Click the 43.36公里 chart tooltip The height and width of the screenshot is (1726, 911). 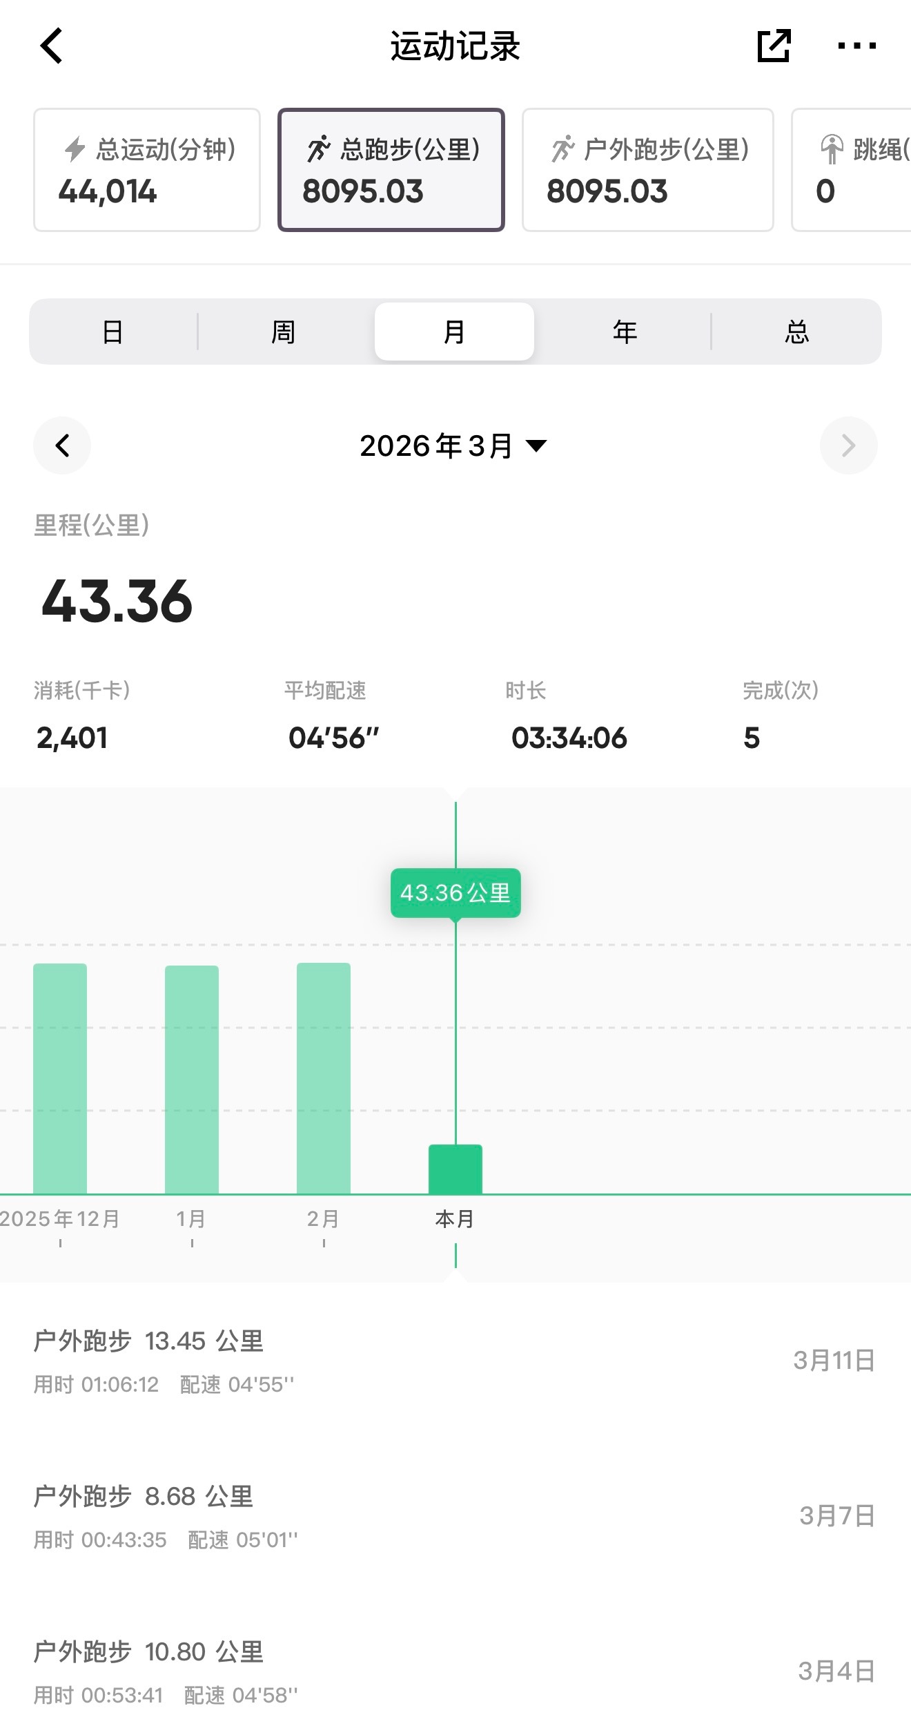point(455,893)
